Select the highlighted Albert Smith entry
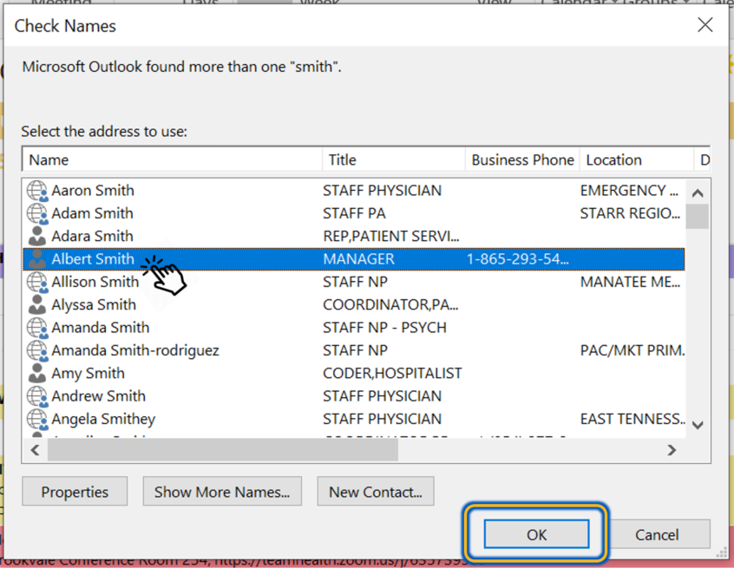The image size is (734, 568). pyautogui.click(x=354, y=259)
